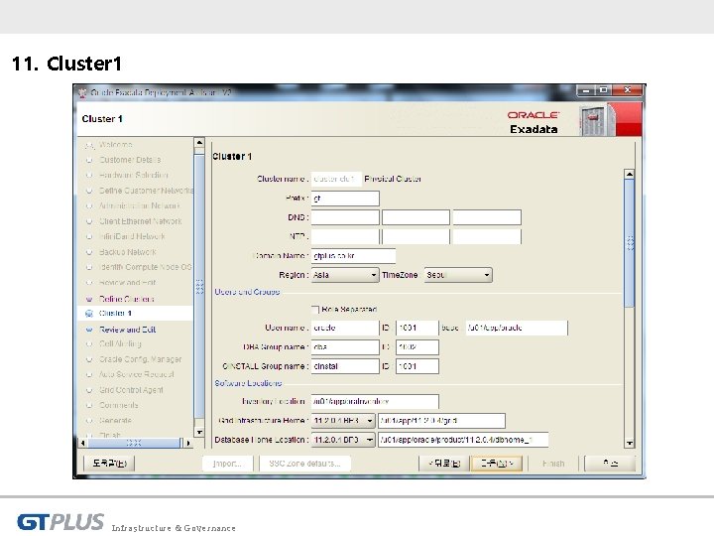Open Define Clusters step
Viewport: 714px width, 536px height.
[127, 299]
